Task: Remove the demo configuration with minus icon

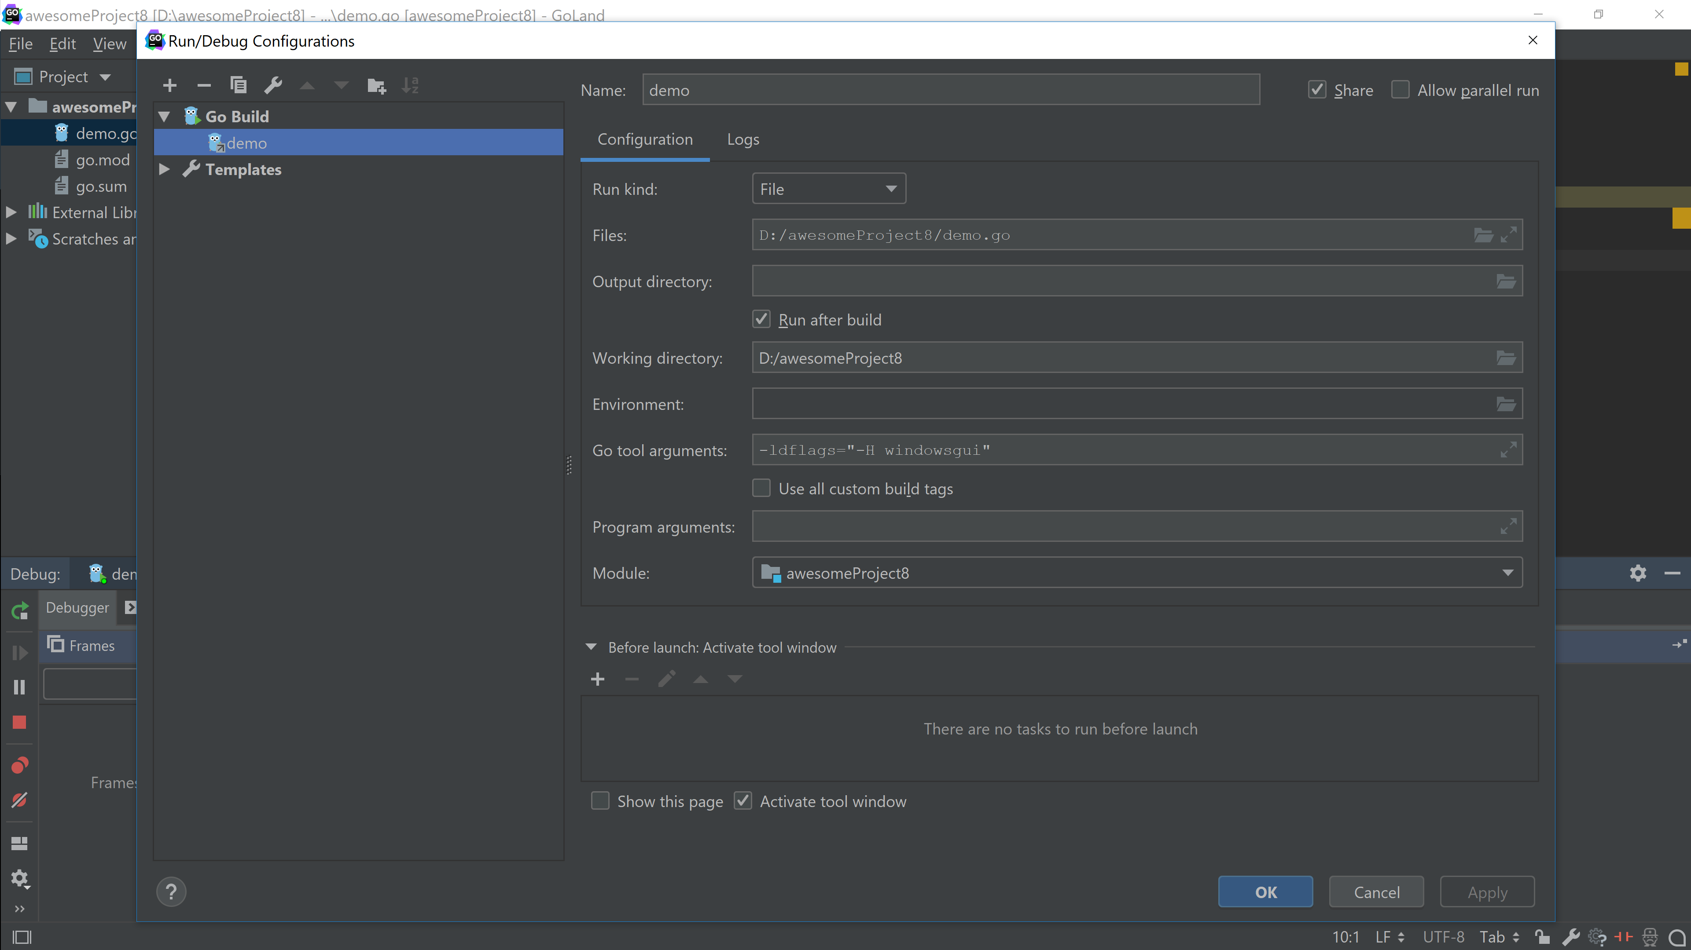Action: pyautogui.click(x=203, y=85)
